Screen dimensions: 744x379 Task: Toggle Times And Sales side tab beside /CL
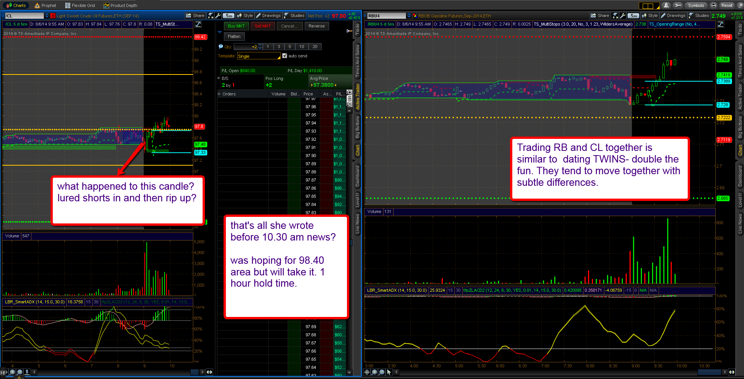[x=357, y=61]
